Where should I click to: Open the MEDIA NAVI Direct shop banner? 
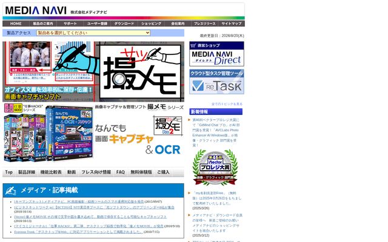coord(216,54)
